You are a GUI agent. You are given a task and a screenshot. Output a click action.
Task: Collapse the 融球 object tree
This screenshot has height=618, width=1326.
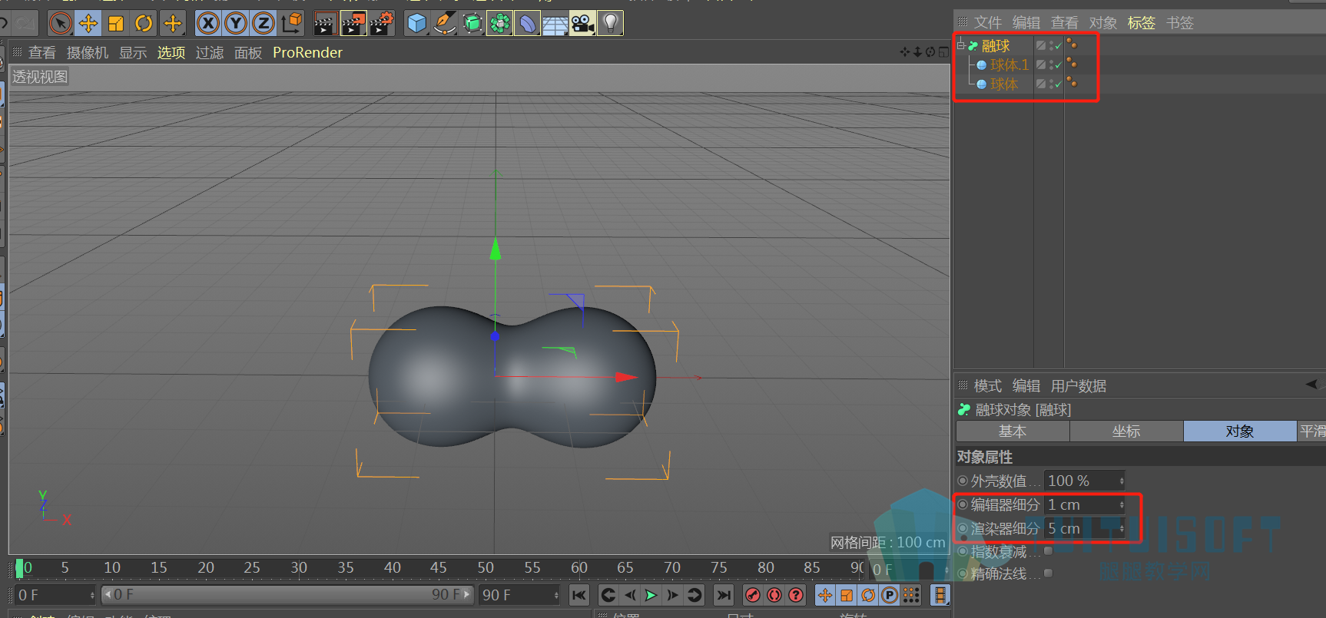[x=960, y=46]
